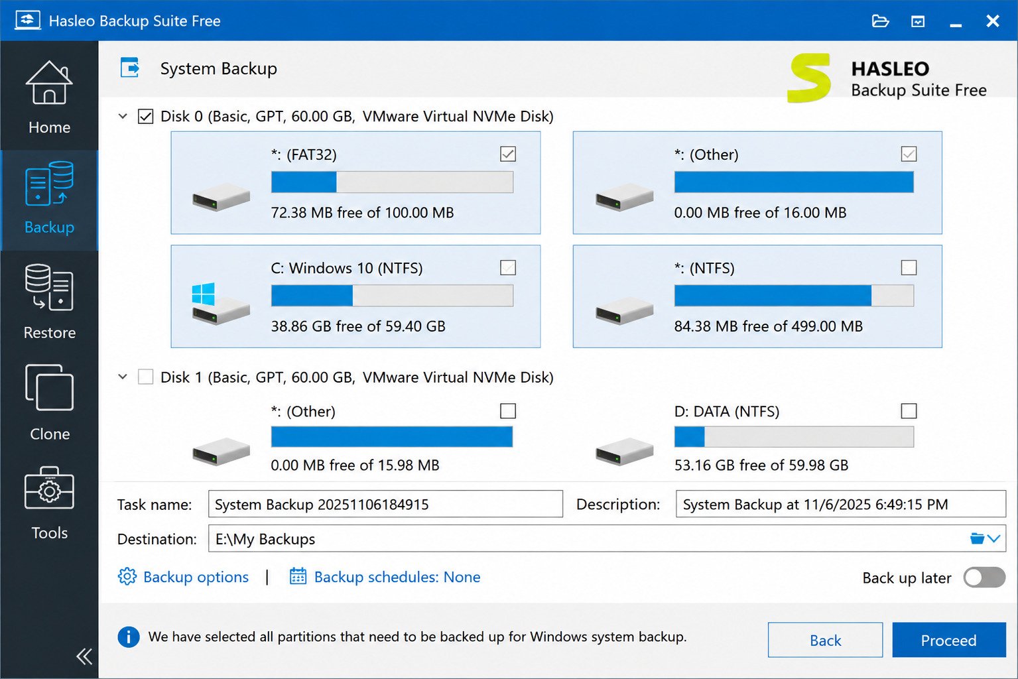Click the 499.00 MB NTFS partition usage bar
This screenshot has width=1018, height=679.
(x=794, y=295)
